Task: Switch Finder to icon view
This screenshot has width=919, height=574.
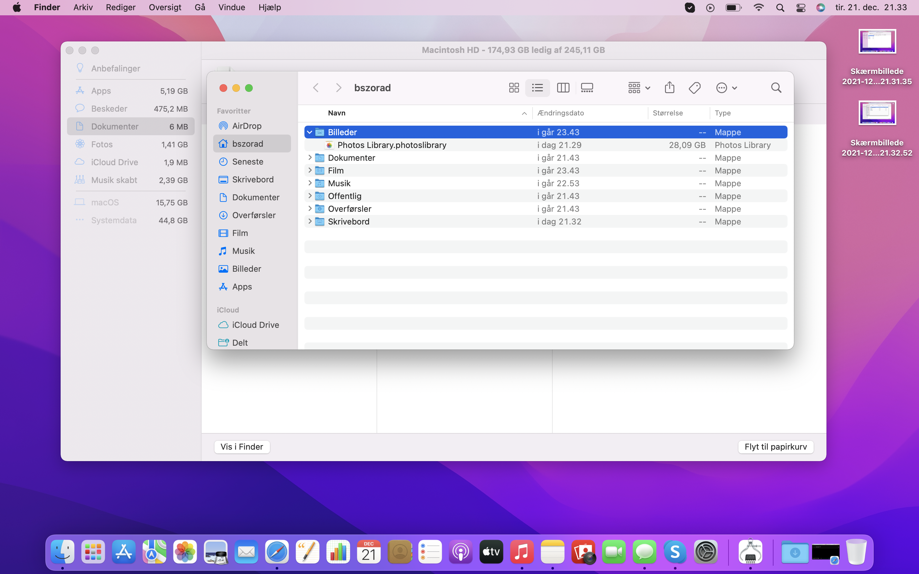Action: [x=514, y=88]
